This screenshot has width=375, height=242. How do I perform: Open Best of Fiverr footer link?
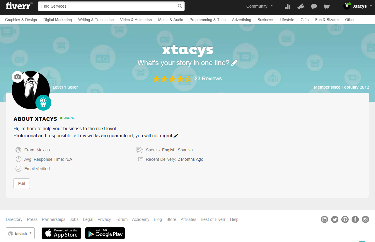pyautogui.click(x=213, y=219)
